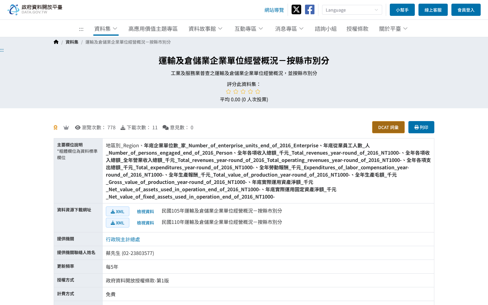The height and width of the screenshot is (305, 488).
Task: Click the crown badge icon
Action: pos(66,127)
